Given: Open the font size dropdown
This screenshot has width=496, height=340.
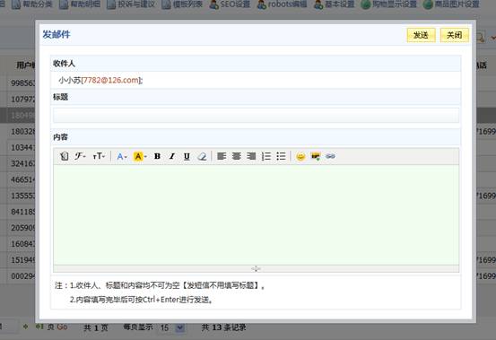Looking at the screenshot, I should point(99,156).
